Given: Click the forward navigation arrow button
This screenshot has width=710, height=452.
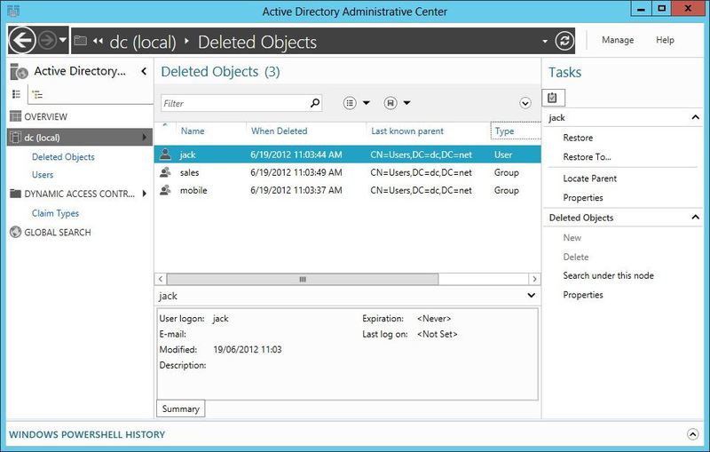Looking at the screenshot, I should coord(47,41).
